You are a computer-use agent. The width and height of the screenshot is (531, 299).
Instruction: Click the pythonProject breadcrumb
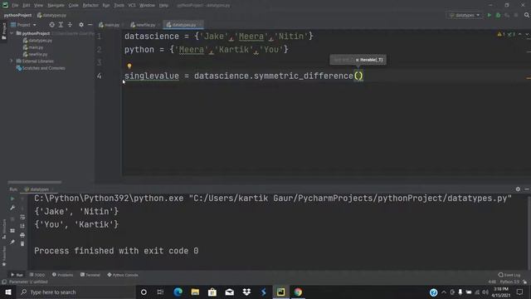tap(17, 15)
